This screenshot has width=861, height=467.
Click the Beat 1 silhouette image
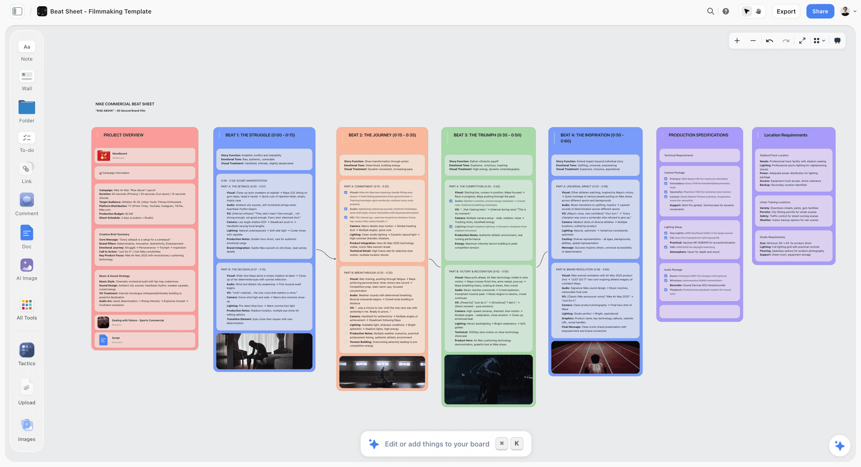(264, 351)
